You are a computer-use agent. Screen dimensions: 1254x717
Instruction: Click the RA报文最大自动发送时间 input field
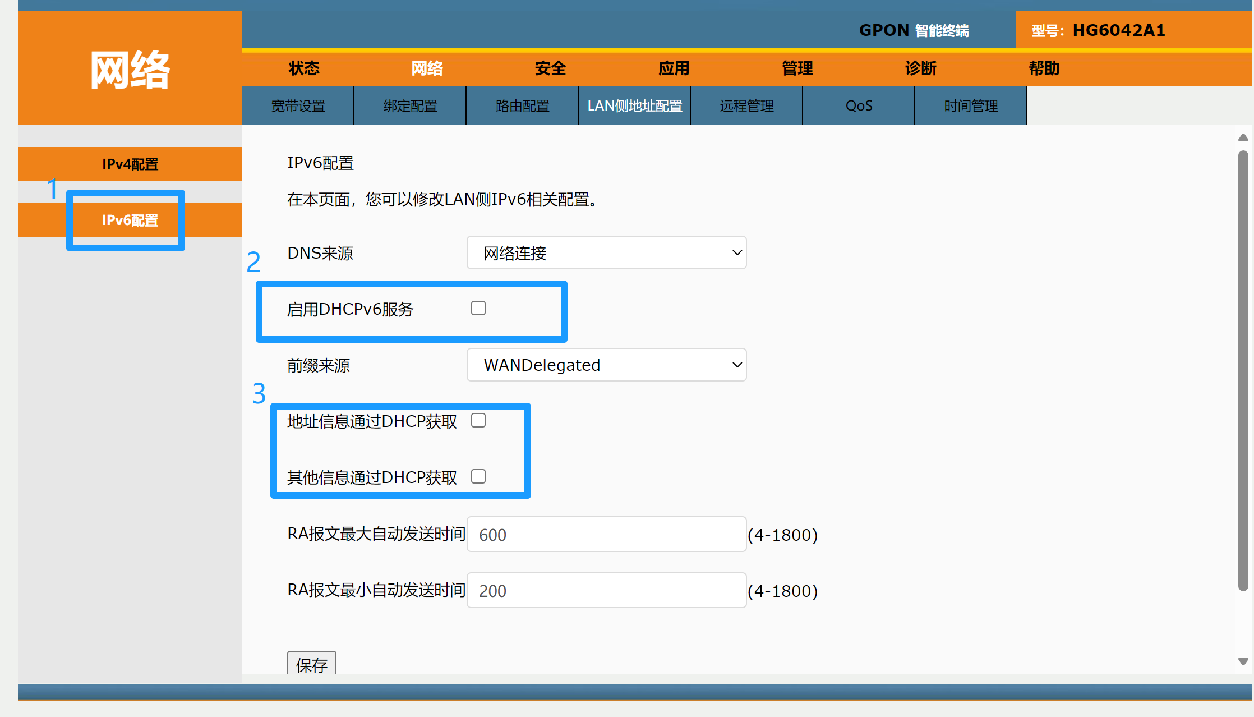click(606, 534)
